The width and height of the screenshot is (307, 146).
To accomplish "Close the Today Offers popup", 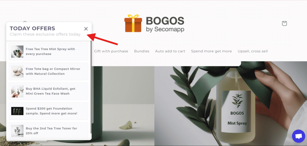I will 86,29.
